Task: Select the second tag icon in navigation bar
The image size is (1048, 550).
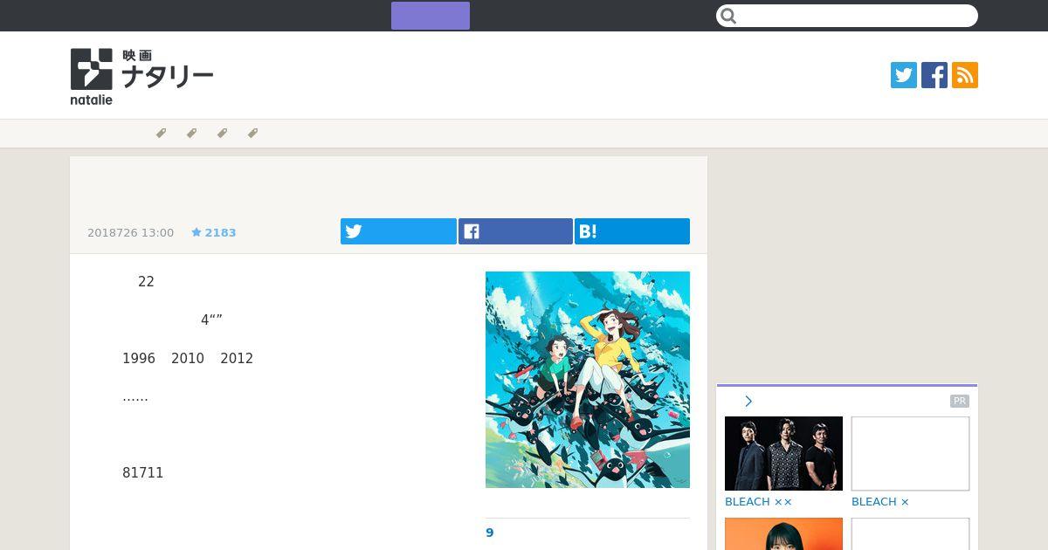Action: (x=191, y=134)
